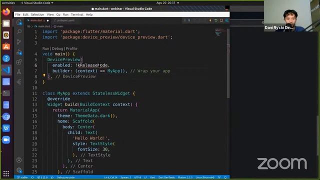Click the sync icon in status bar
Screen dimensions: 320x180
(32, 177)
